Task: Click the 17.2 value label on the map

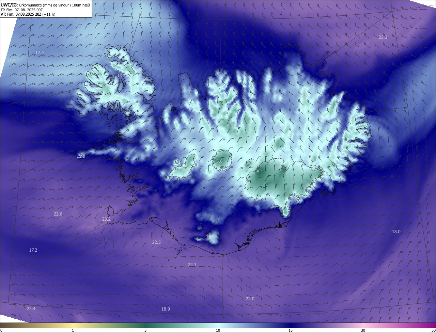Action: click(x=33, y=250)
